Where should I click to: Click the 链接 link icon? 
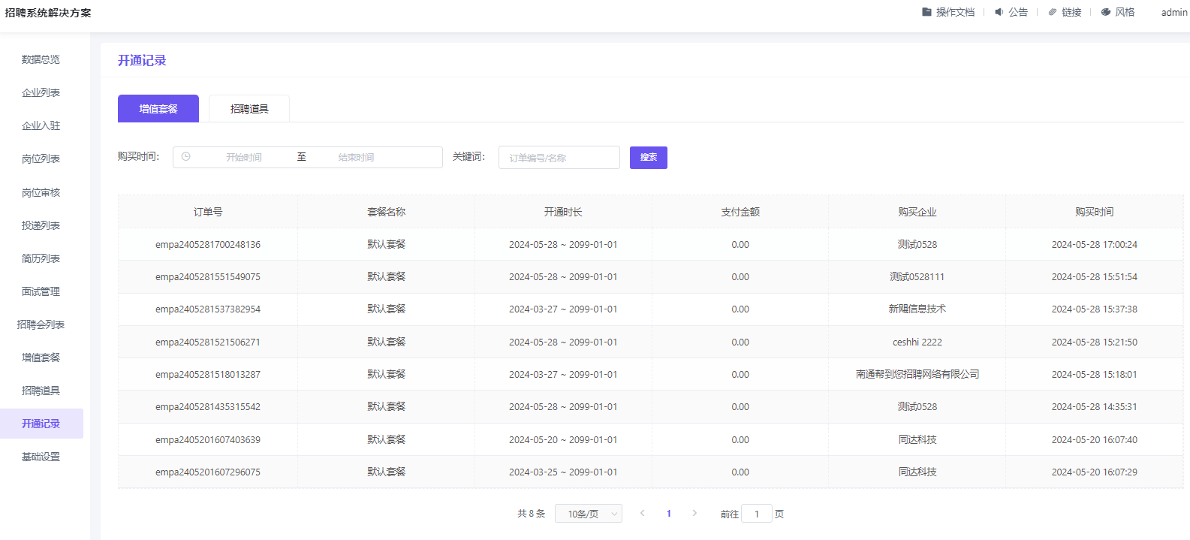click(x=1053, y=12)
